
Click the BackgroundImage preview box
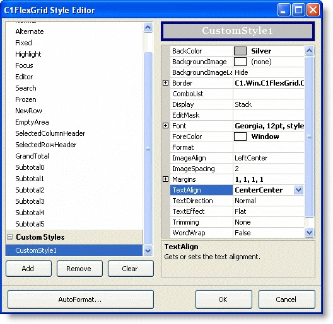[240, 62]
